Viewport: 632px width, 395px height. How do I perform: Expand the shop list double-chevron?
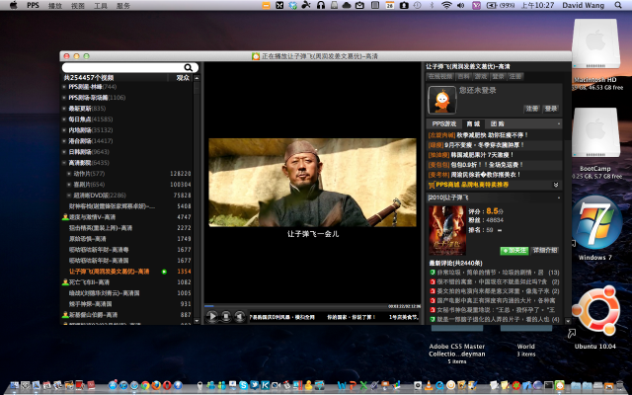556,185
